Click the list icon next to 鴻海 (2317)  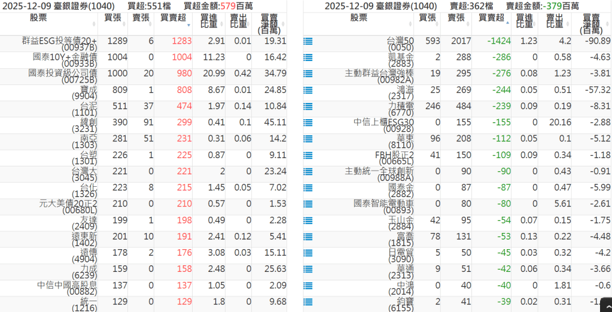coord(308,91)
